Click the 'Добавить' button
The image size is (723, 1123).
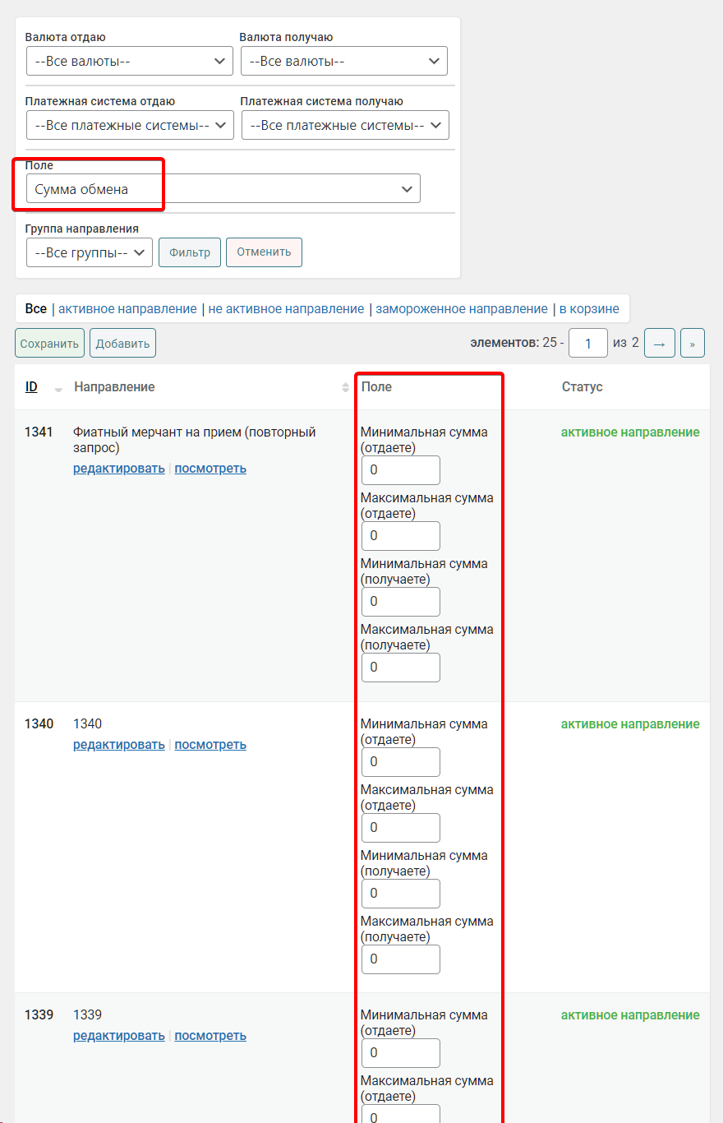click(x=122, y=344)
